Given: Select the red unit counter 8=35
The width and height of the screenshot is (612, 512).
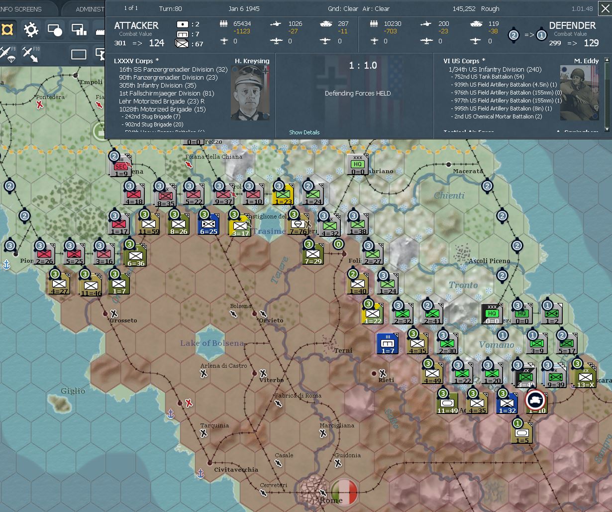Looking at the screenshot, I should 166,196.
